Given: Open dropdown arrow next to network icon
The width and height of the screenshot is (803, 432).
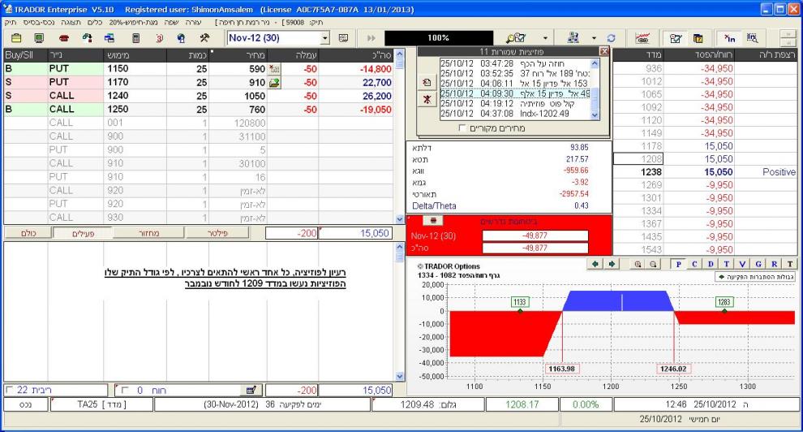Looking at the screenshot, I should [595, 38].
